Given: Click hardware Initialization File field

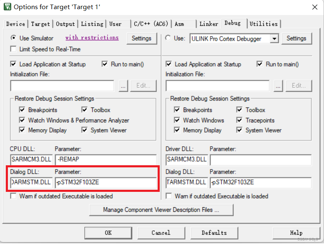Looking at the screenshot, I should click(x=218, y=86).
